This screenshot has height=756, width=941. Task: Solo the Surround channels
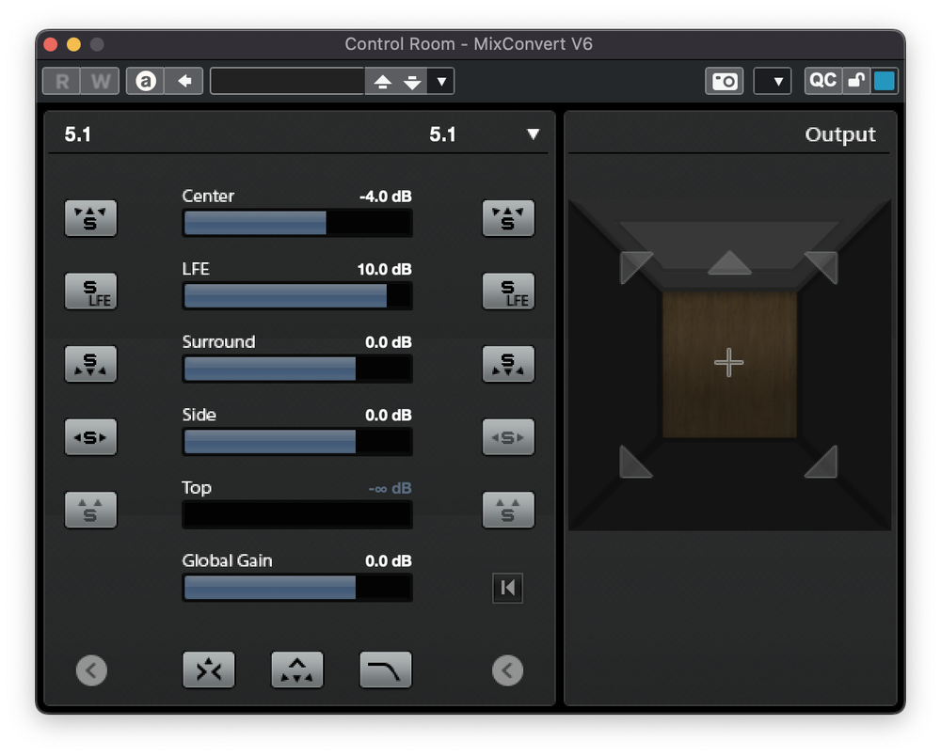(x=90, y=364)
